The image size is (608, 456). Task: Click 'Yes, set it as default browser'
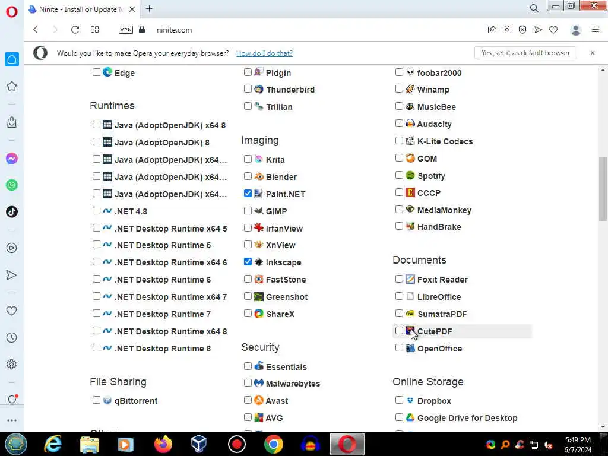point(525,53)
